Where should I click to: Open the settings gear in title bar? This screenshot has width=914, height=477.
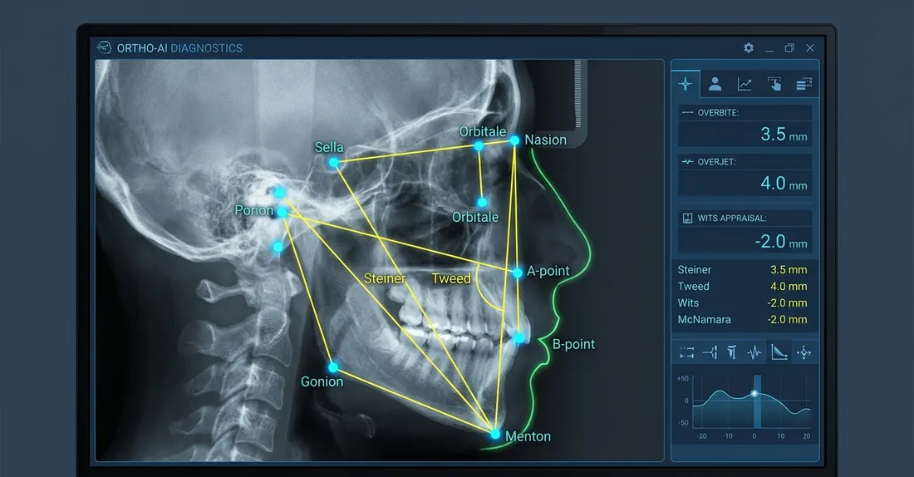click(749, 48)
